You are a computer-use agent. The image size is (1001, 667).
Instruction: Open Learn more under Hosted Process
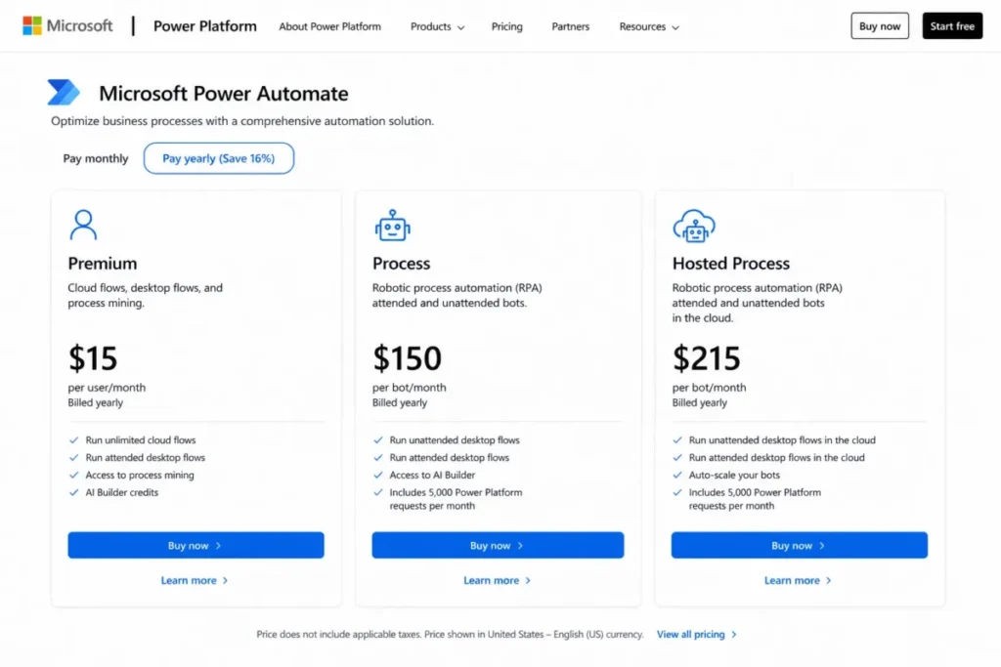click(798, 580)
